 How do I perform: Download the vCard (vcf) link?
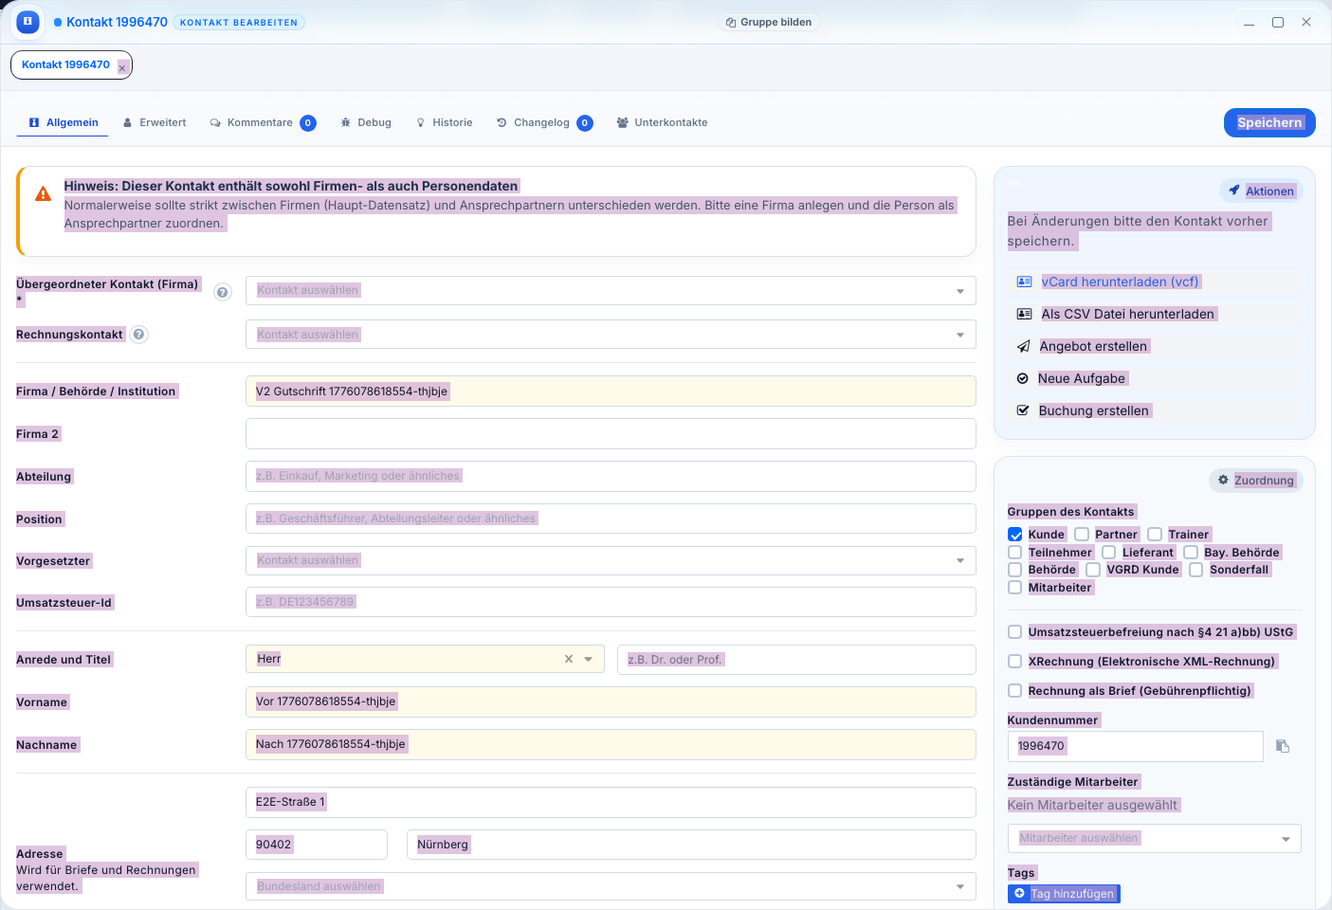point(1120,282)
